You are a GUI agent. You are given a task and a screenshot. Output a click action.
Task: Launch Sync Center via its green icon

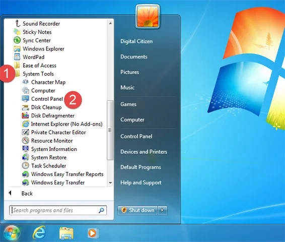point(17,40)
